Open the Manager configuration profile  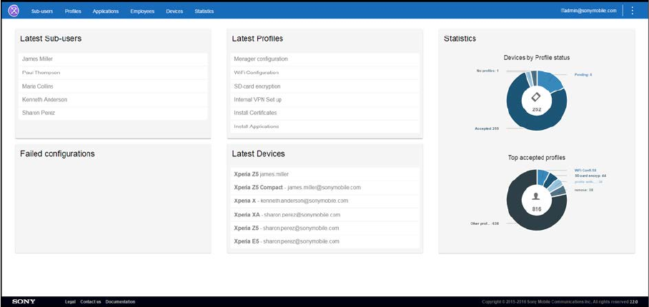[325, 59]
